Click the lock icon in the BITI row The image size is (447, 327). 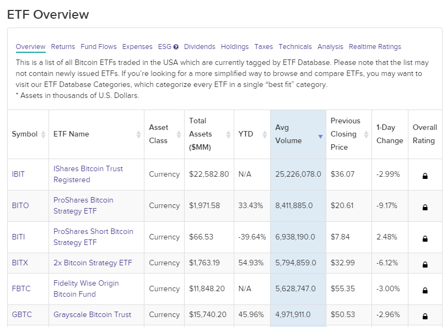point(425,239)
